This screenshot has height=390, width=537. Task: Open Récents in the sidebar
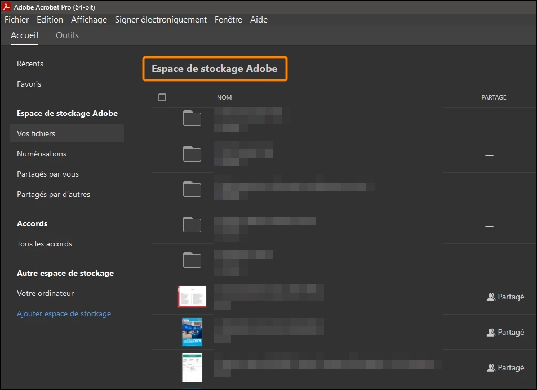tap(30, 64)
